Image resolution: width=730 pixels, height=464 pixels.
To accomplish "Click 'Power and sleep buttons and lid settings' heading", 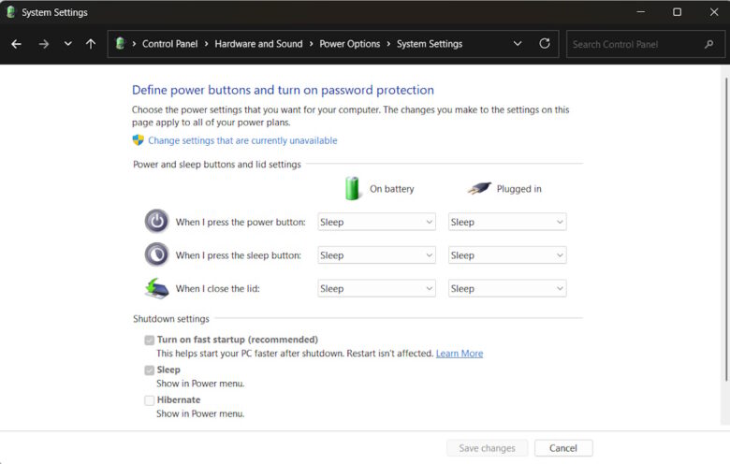I will click(217, 165).
